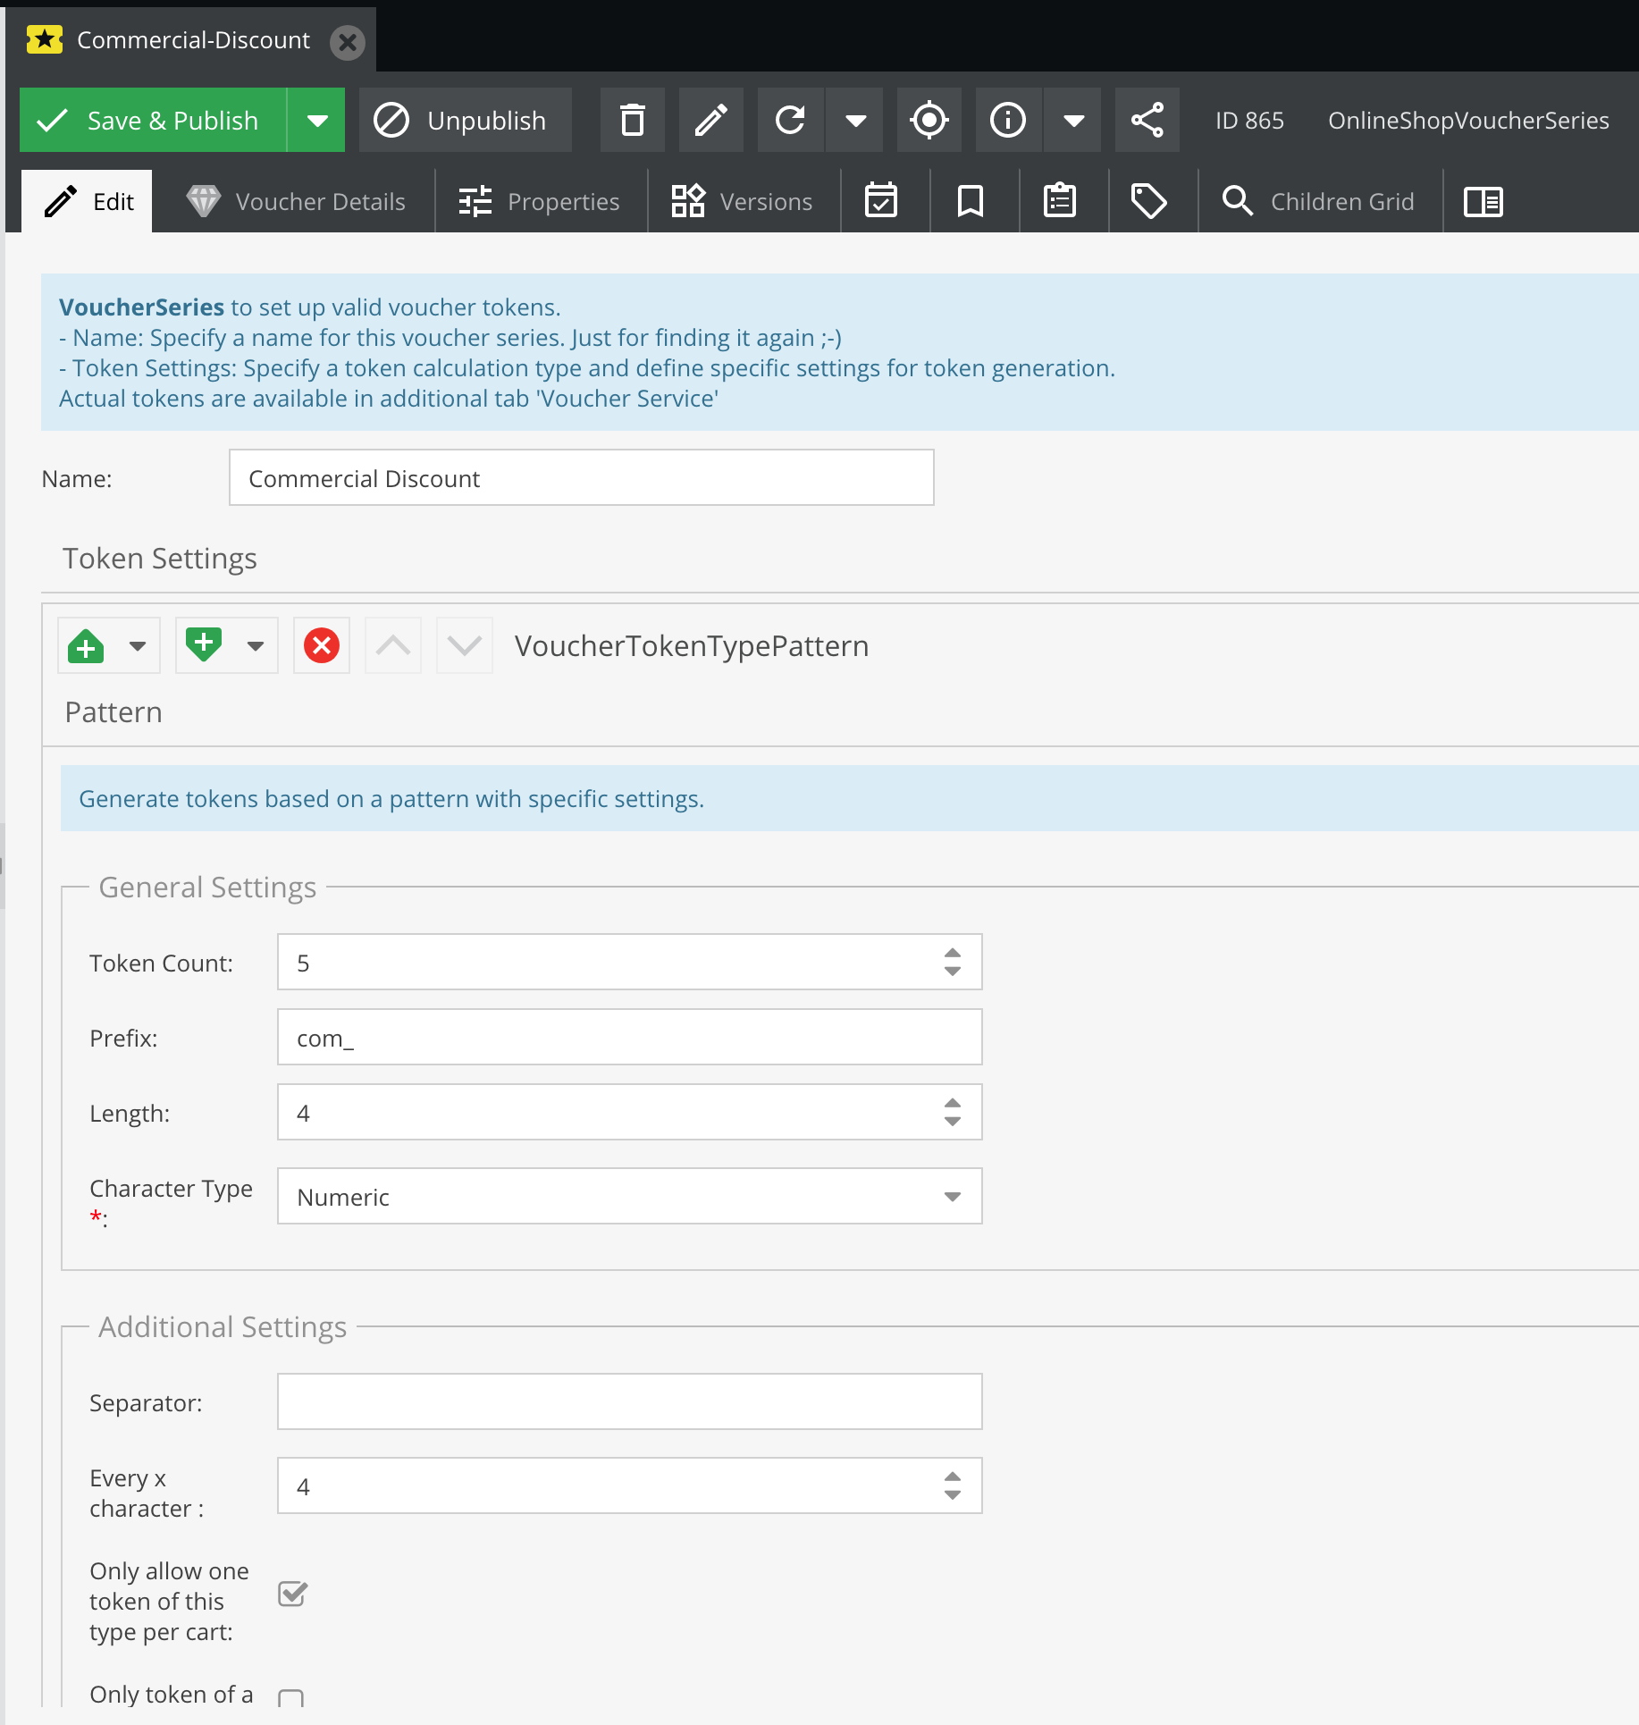Click into the Prefix input field
The width and height of the screenshot is (1639, 1725).
tap(629, 1038)
